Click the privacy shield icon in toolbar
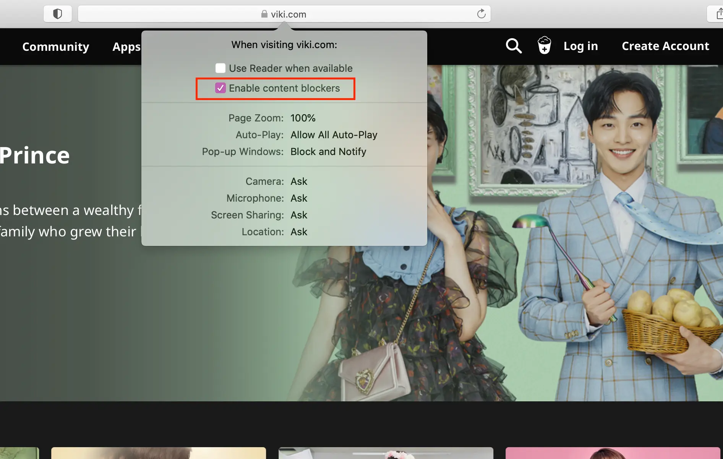This screenshot has width=723, height=459. point(57,14)
